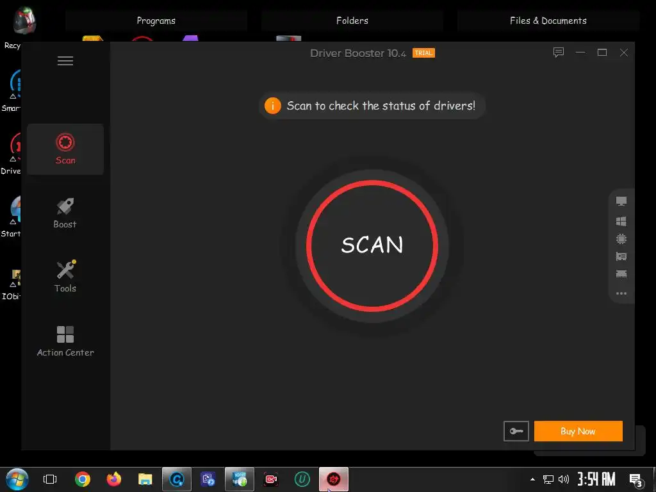This screenshot has width=656, height=492.
Task: Open IObit Uninstaller taskbar icon
Action: click(x=302, y=479)
